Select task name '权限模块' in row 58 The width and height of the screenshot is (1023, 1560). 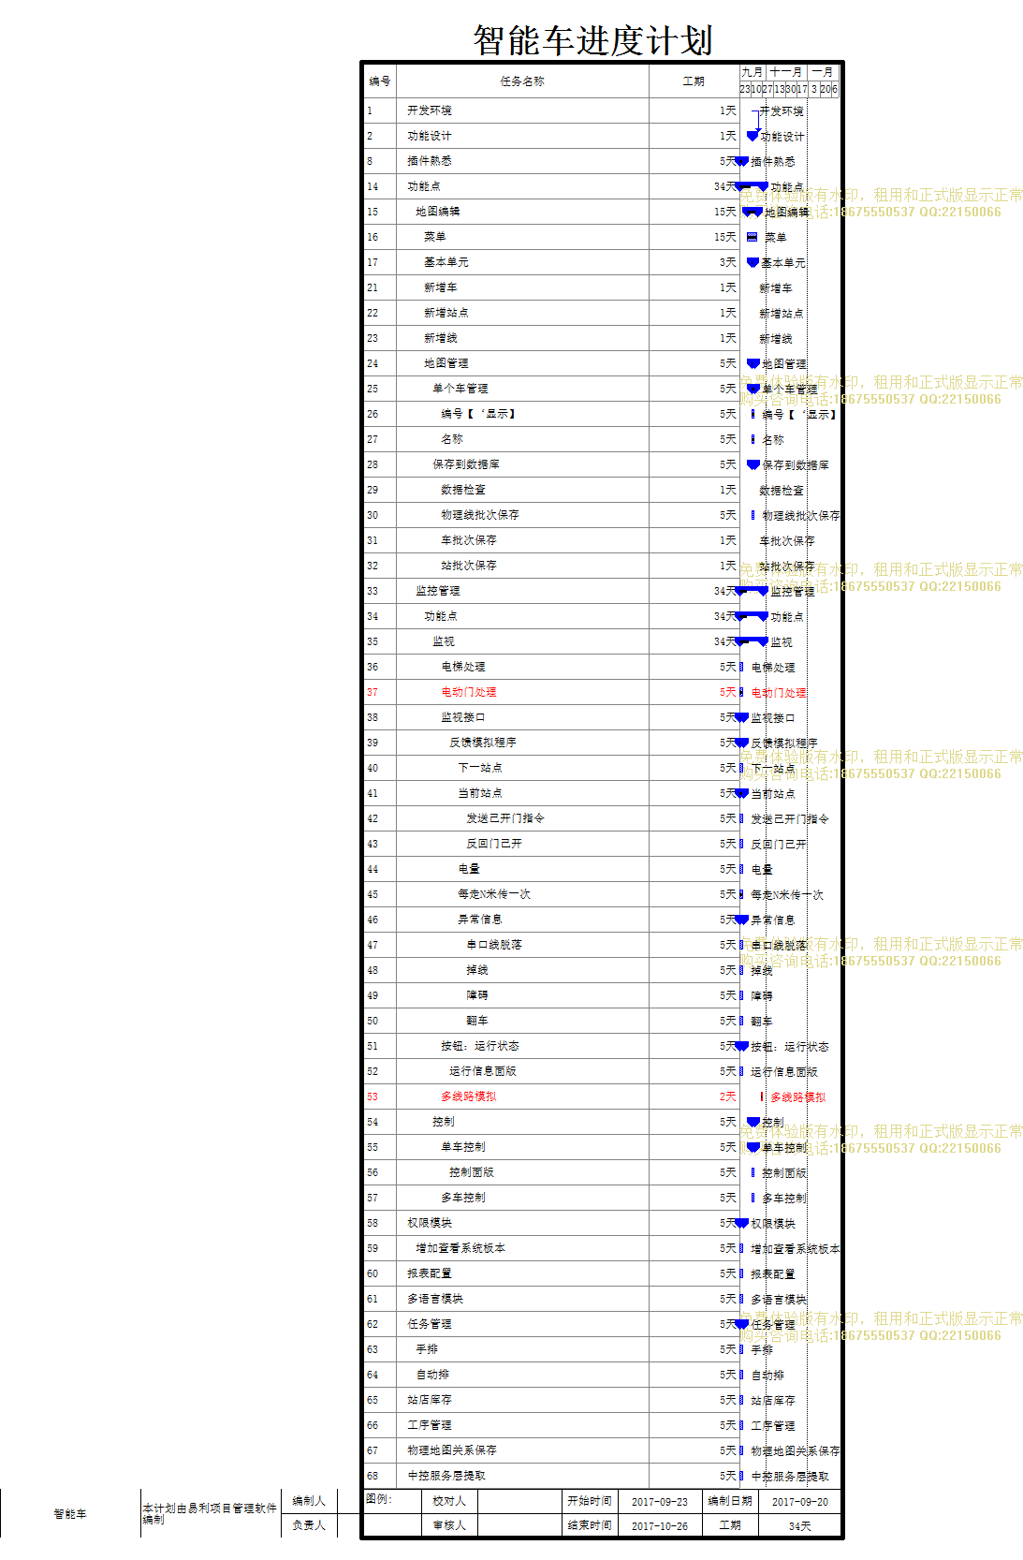(x=430, y=1223)
